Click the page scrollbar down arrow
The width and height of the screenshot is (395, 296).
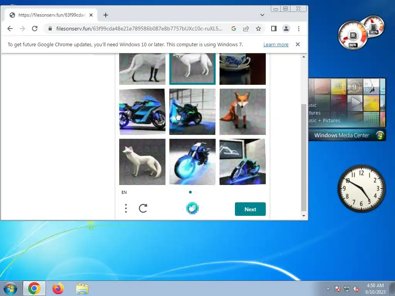(304, 216)
